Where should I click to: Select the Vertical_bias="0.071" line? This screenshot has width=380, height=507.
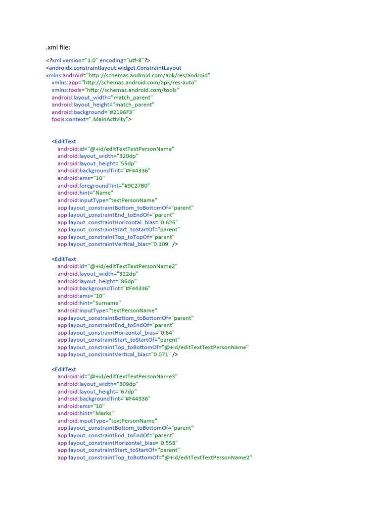pos(118,355)
